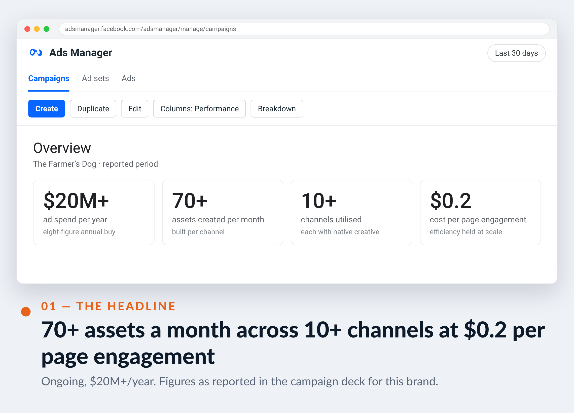574x413 pixels.
Task: Open the Last 30 days date range
Action: [516, 53]
